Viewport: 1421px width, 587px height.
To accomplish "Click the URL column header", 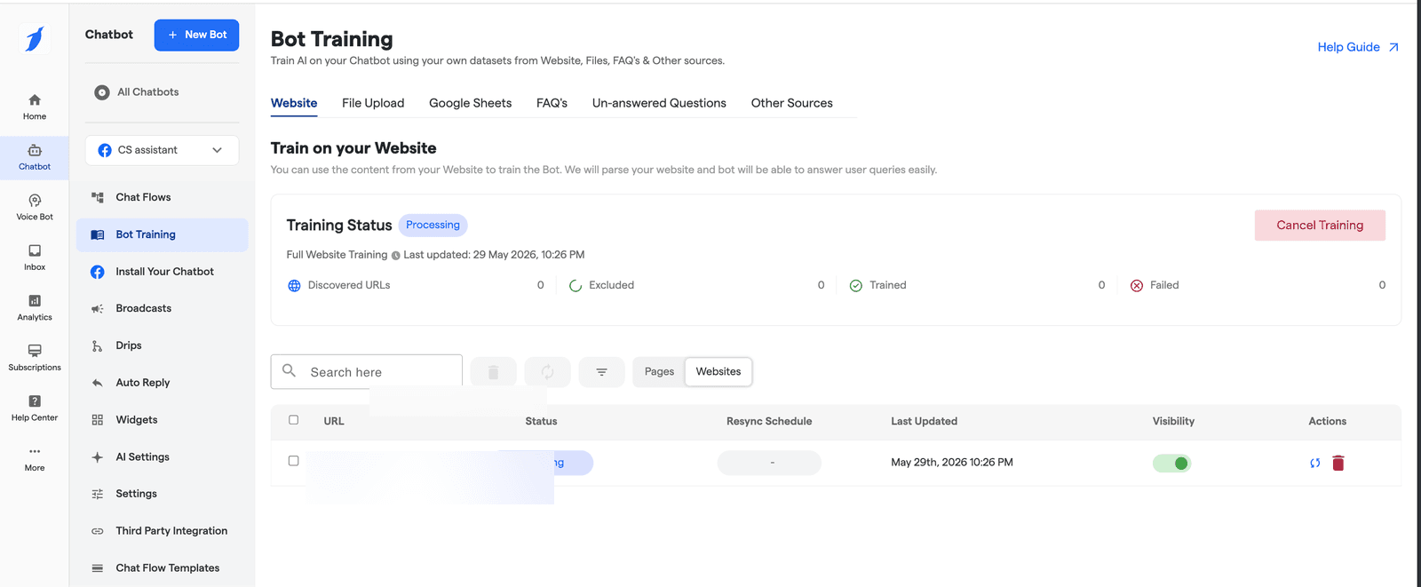I will coord(334,421).
